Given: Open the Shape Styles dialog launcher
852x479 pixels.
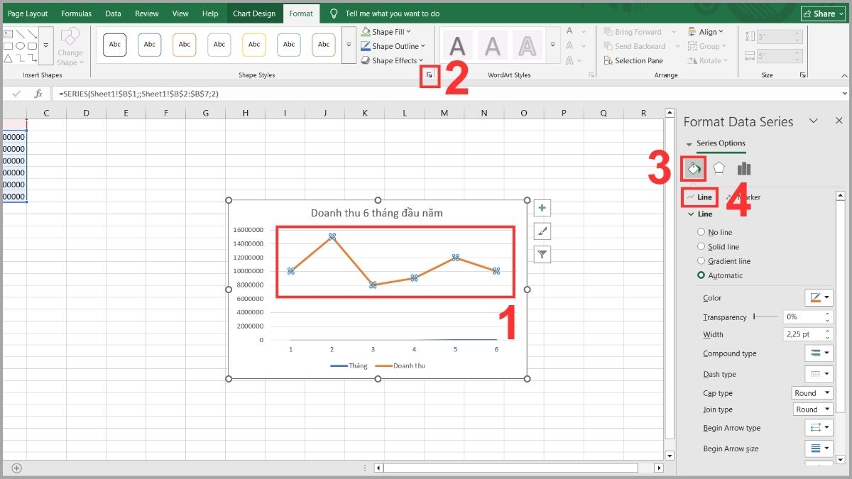Looking at the screenshot, I should 429,75.
